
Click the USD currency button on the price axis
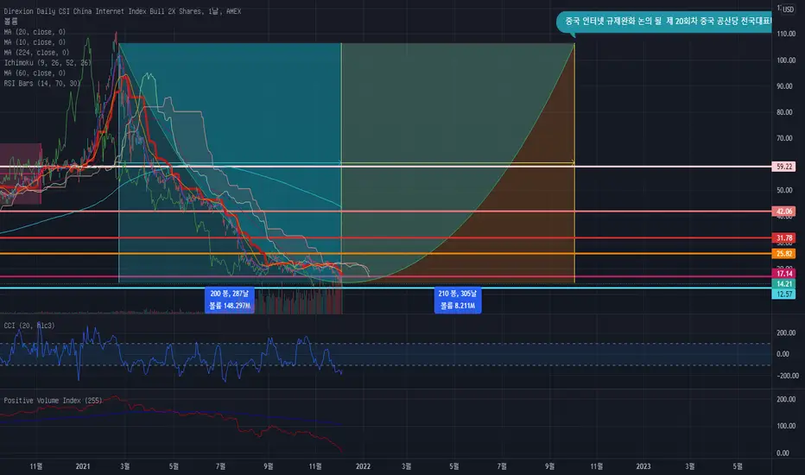[x=788, y=9]
